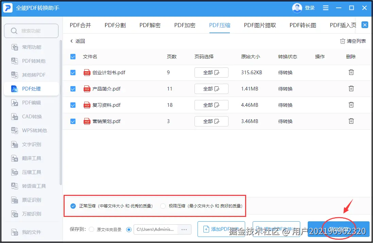Select the PDF压缩 tab
This screenshot has height=243, width=373.
click(x=220, y=25)
